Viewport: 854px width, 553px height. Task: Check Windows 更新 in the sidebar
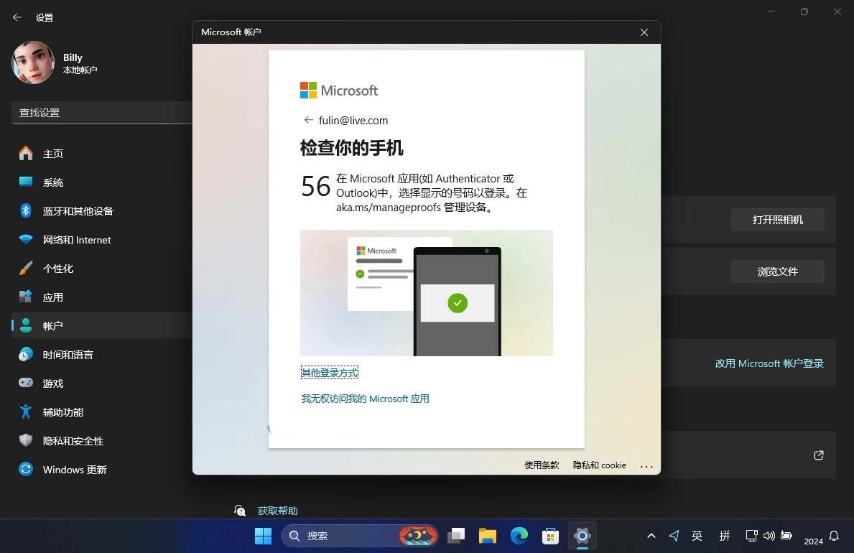(x=74, y=469)
